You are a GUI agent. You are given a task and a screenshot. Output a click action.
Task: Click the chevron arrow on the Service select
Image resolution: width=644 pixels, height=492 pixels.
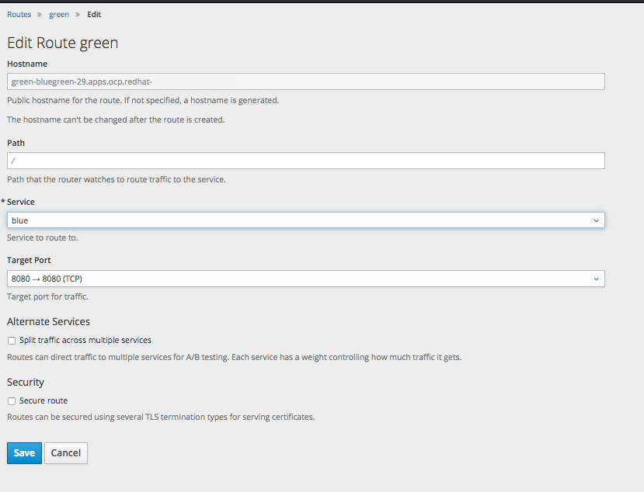point(596,220)
